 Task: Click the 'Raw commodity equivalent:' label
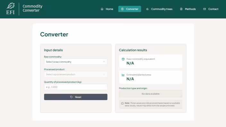(141, 59)
